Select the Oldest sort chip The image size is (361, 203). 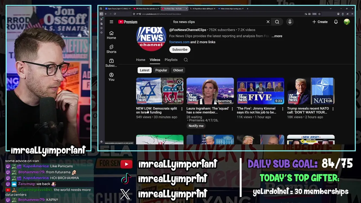click(x=178, y=70)
